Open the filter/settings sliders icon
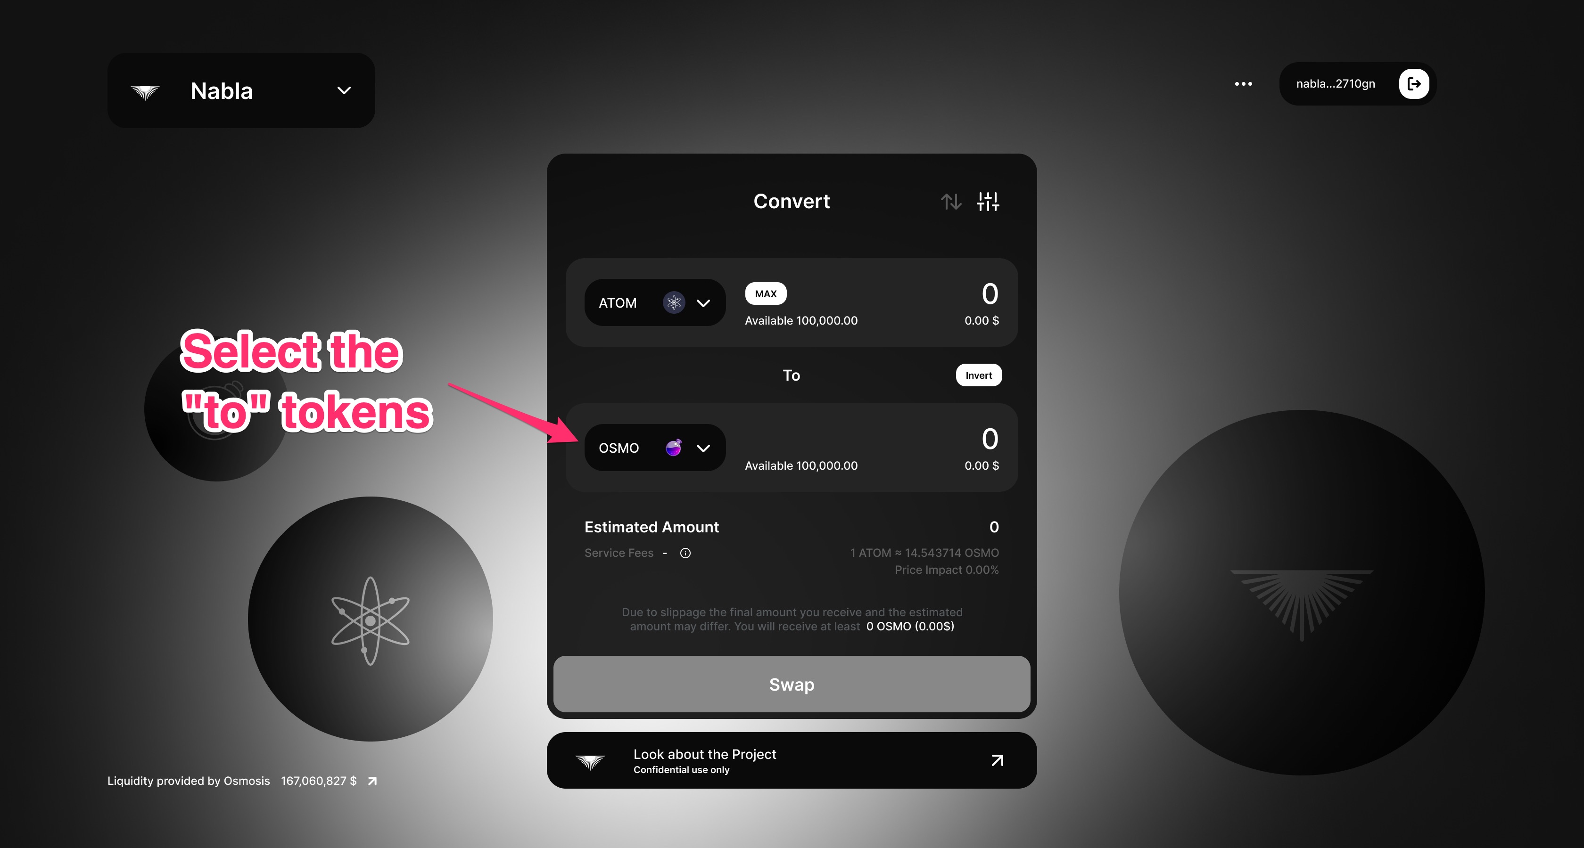Viewport: 1584px width, 848px height. [989, 201]
